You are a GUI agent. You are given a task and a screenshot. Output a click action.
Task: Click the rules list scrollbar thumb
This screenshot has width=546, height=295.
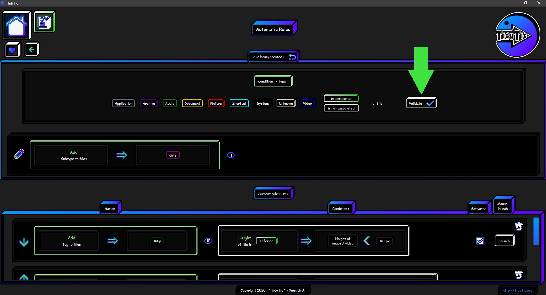[x=536, y=231]
